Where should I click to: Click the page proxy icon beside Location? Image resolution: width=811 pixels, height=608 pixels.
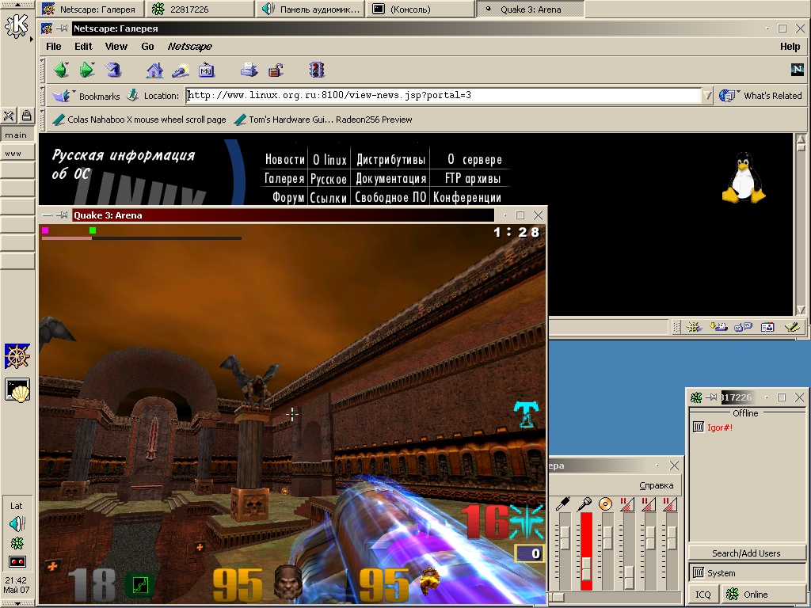133,95
